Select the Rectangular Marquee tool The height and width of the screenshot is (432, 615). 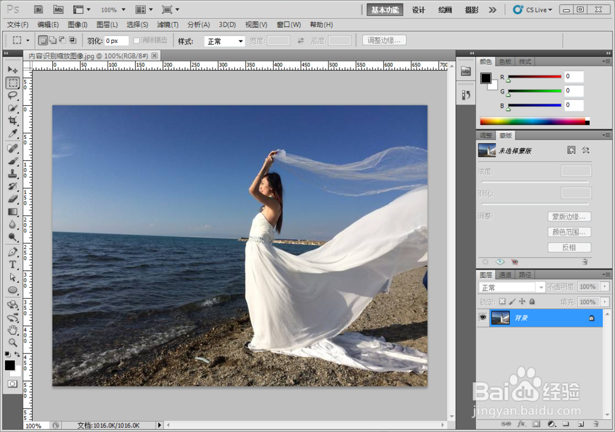pos(12,83)
